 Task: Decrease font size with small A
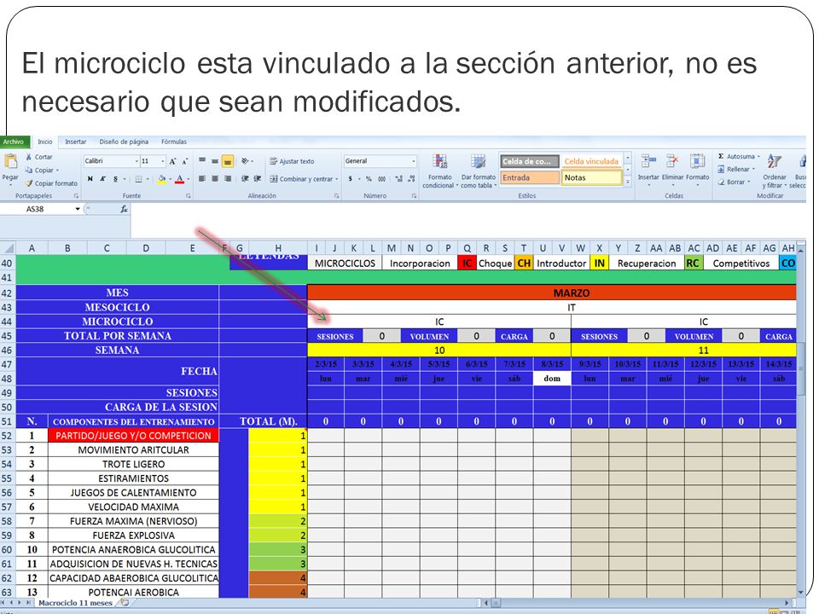tap(184, 162)
